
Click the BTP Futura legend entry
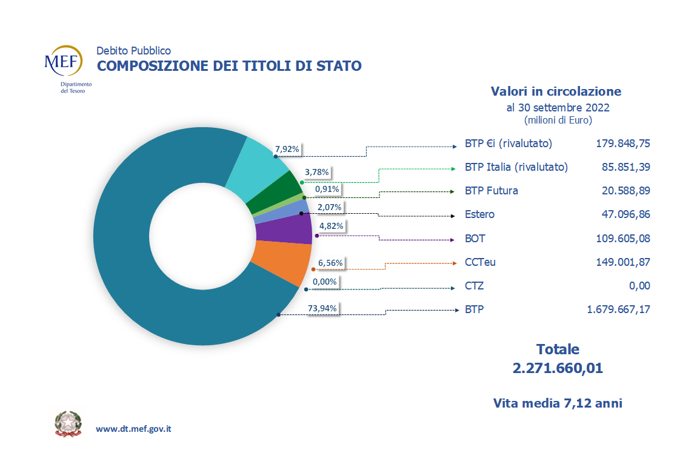(492, 191)
